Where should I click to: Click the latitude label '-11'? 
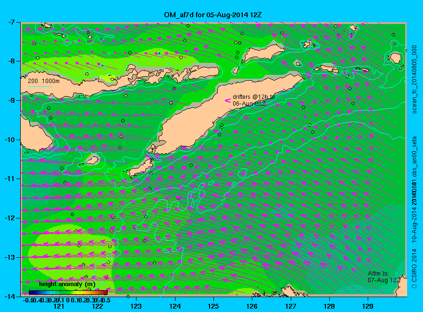coord(9,179)
